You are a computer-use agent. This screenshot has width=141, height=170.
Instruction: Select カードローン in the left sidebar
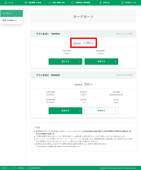(x=12, y=13)
